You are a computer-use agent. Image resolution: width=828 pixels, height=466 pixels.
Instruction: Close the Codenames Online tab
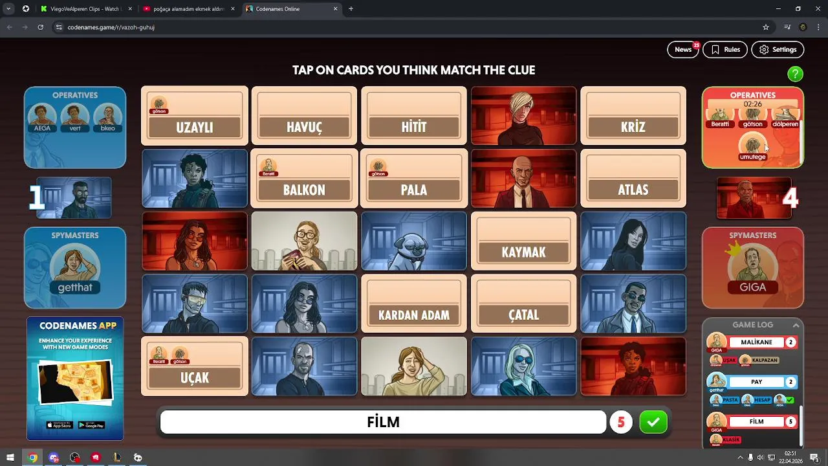335,9
